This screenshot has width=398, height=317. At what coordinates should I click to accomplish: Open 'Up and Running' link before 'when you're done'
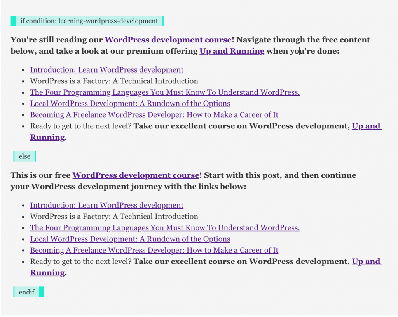coord(232,51)
